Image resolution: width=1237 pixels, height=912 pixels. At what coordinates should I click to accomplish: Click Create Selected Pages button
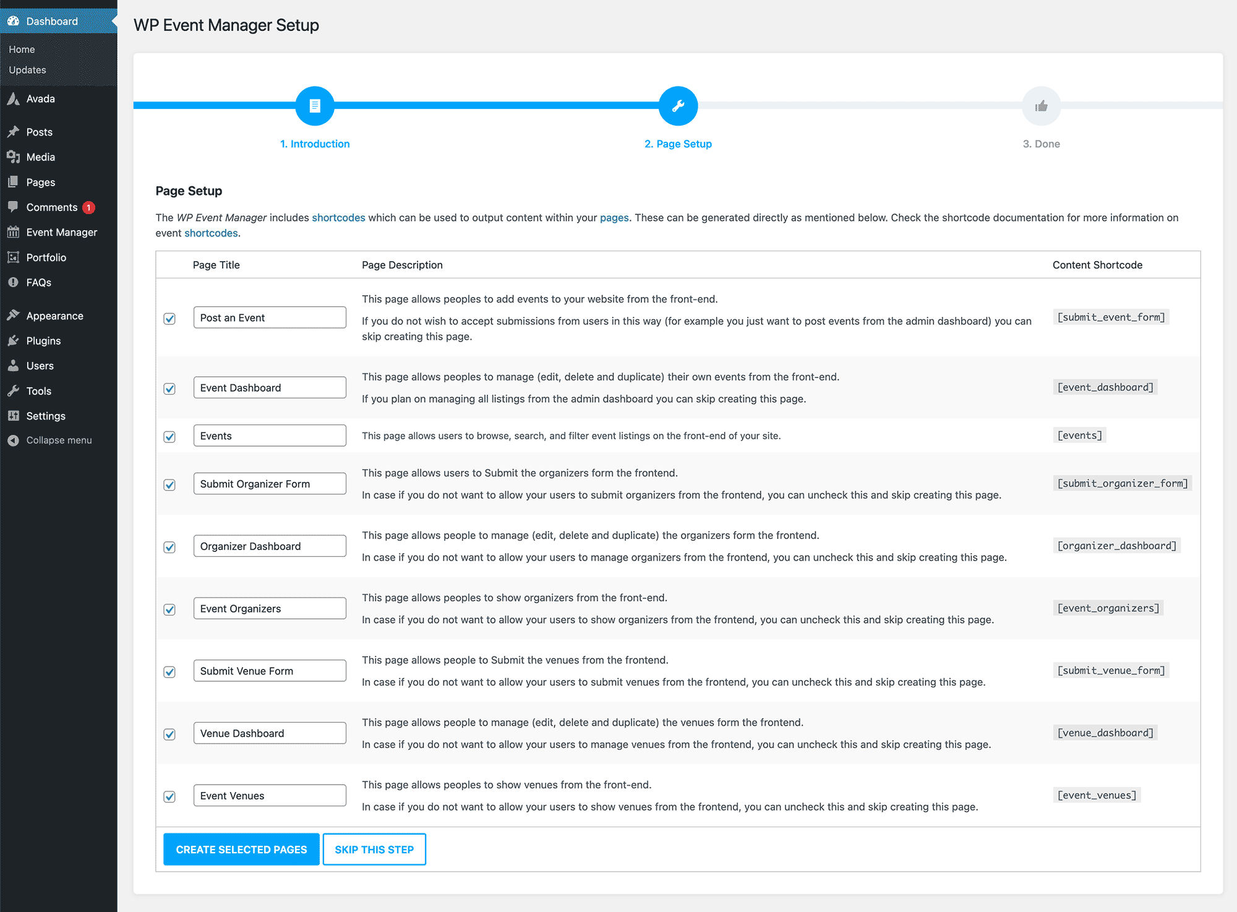tap(241, 849)
